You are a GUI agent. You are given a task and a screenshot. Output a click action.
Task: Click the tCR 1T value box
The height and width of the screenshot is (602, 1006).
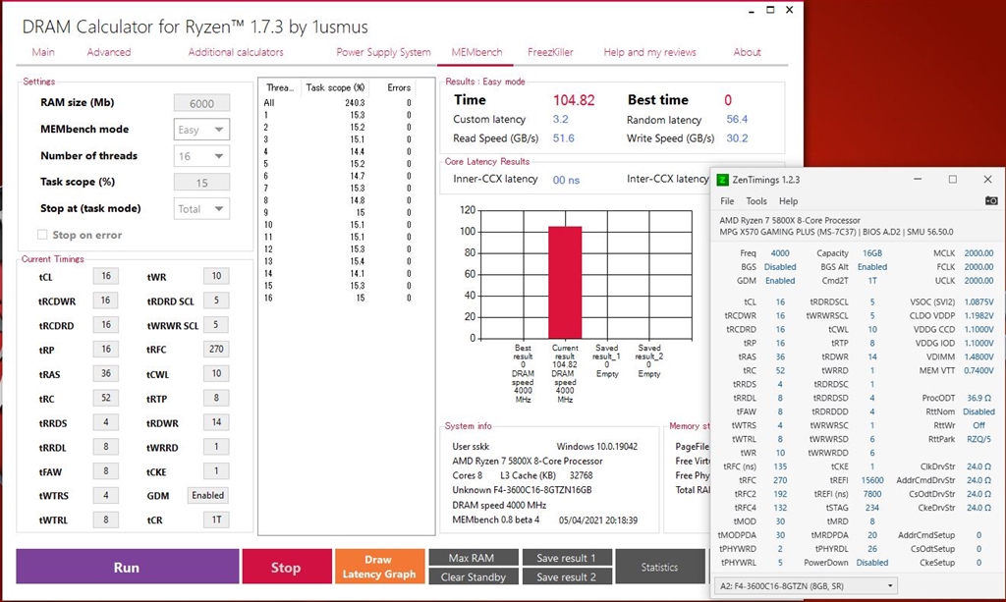pos(216,520)
